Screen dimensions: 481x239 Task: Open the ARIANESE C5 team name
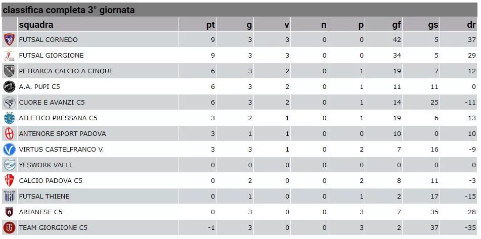41,212
